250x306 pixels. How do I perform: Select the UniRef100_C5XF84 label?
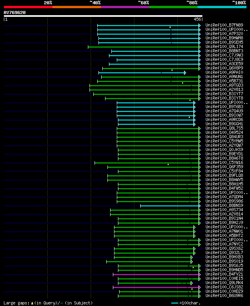[x=224, y=171]
